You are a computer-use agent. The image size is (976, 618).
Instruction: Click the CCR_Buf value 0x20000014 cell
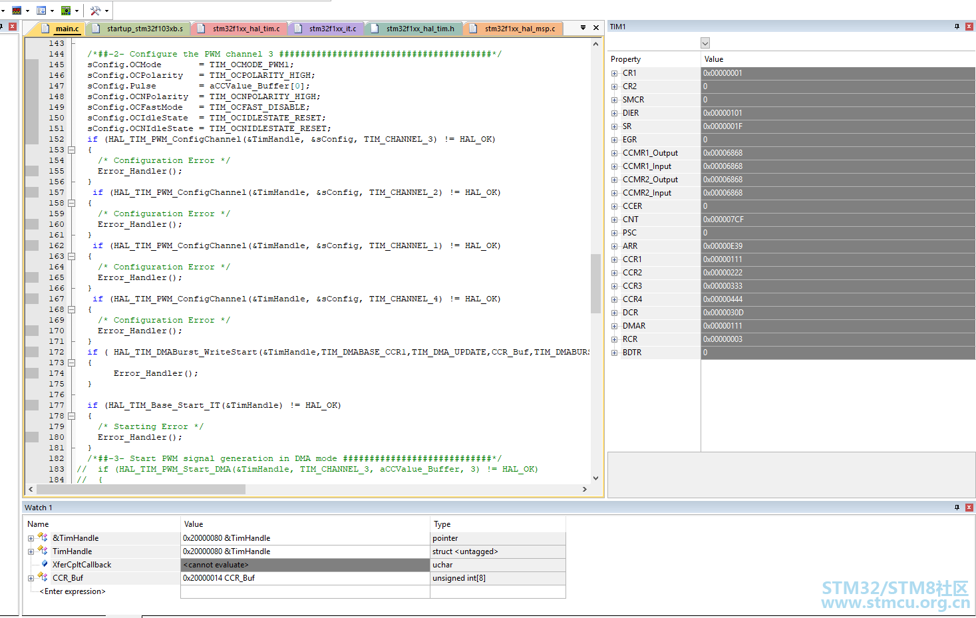305,578
